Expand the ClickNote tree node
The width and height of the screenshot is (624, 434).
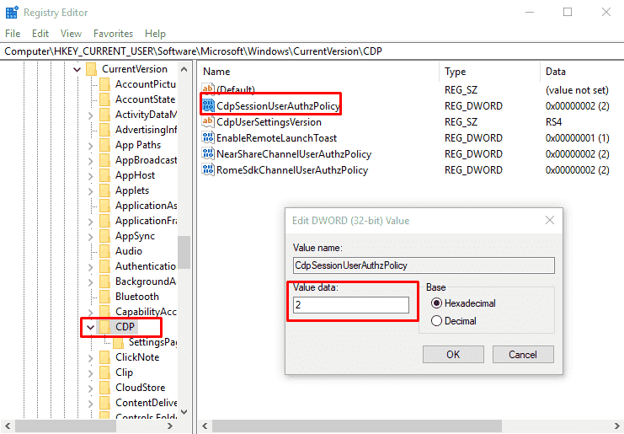pos(91,357)
